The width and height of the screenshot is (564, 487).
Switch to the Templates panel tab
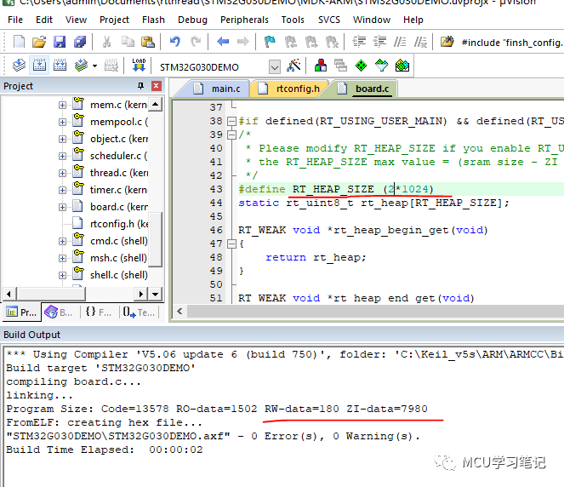coord(139,312)
